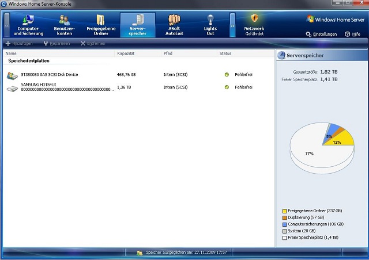Click the 1,36 TB capacity value
369x260 pixels.
(124, 87)
